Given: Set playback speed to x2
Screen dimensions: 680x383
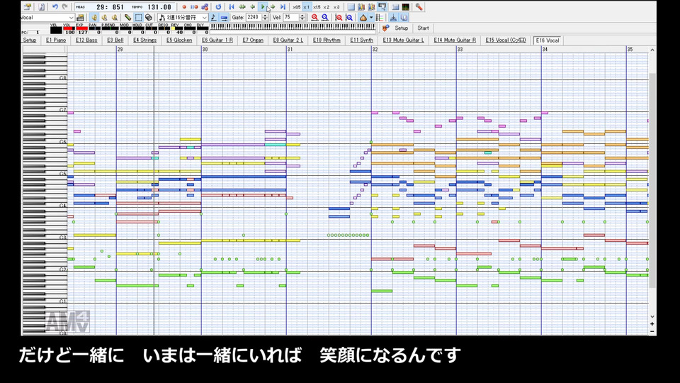Looking at the screenshot, I should (327, 7).
